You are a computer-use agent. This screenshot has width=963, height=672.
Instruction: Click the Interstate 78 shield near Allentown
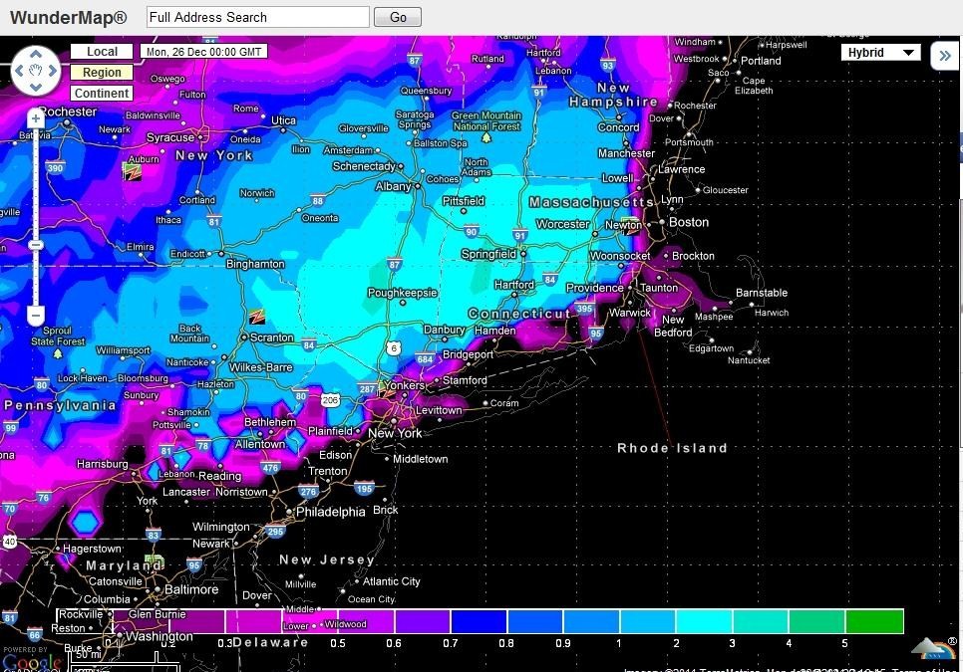coord(203,446)
